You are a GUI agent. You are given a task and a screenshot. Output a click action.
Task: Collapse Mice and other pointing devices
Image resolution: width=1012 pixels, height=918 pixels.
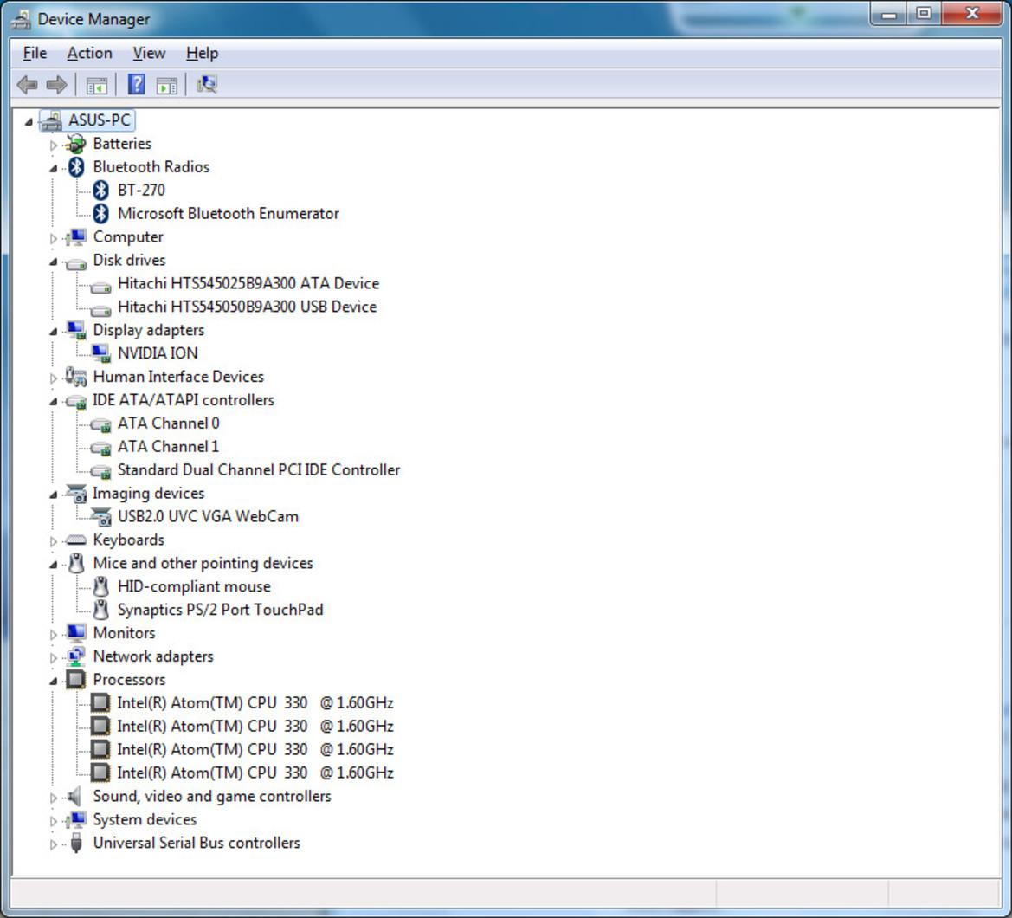54,565
